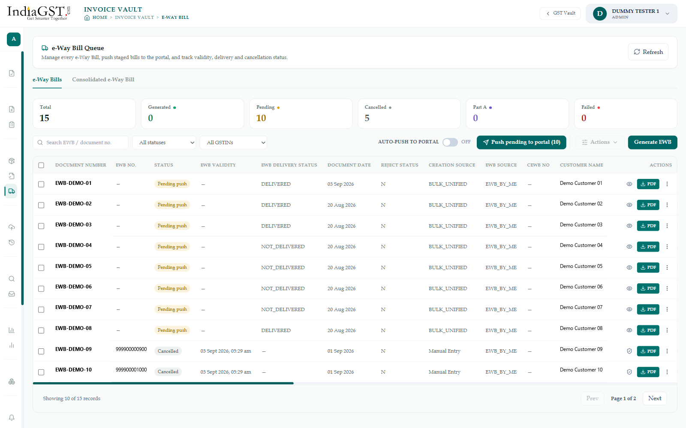
Task: Open the All GSTINs dropdown
Action: (233, 143)
